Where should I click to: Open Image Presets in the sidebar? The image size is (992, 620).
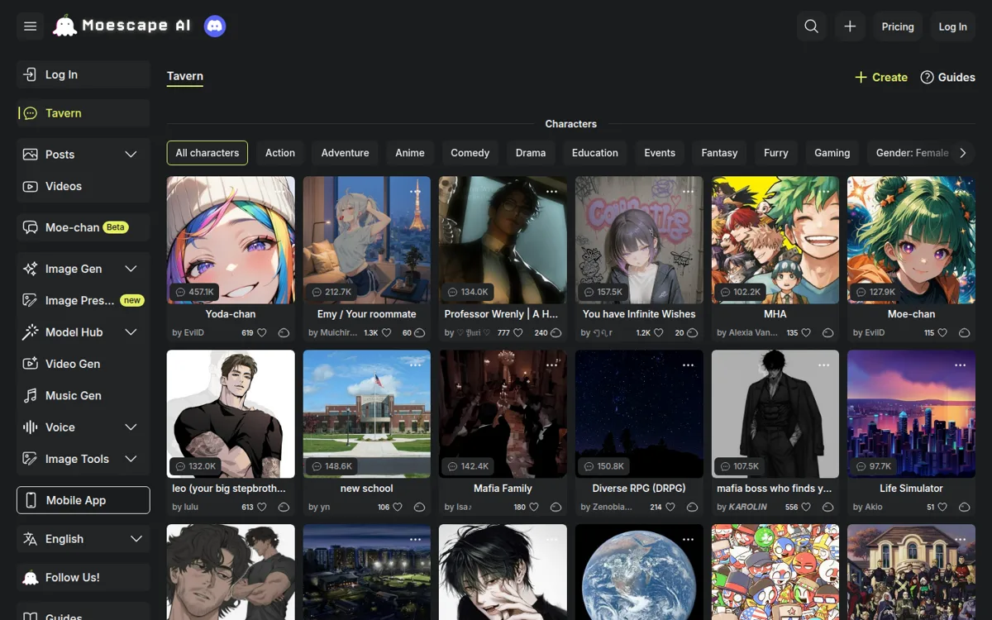83,300
